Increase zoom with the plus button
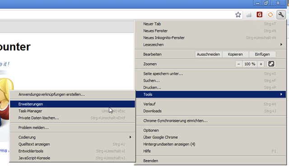The width and height of the screenshot is (289, 168). pyautogui.click(x=261, y=64)
